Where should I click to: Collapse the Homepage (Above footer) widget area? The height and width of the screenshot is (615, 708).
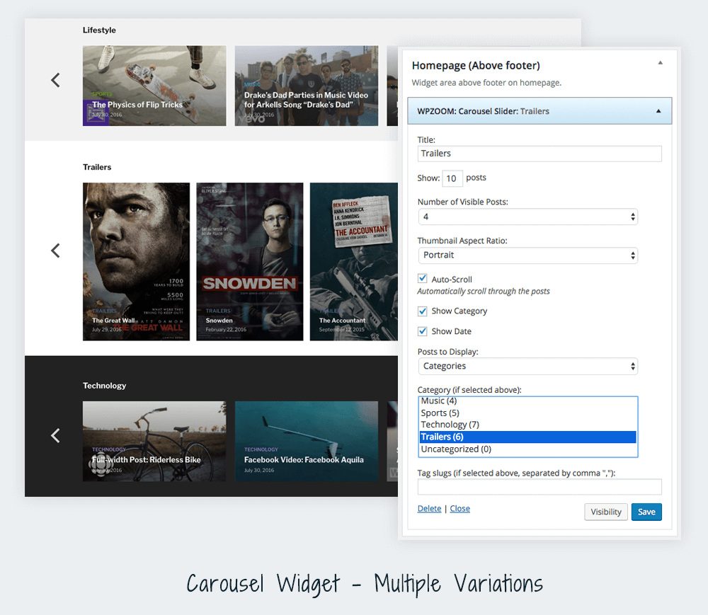click(660, 63)
